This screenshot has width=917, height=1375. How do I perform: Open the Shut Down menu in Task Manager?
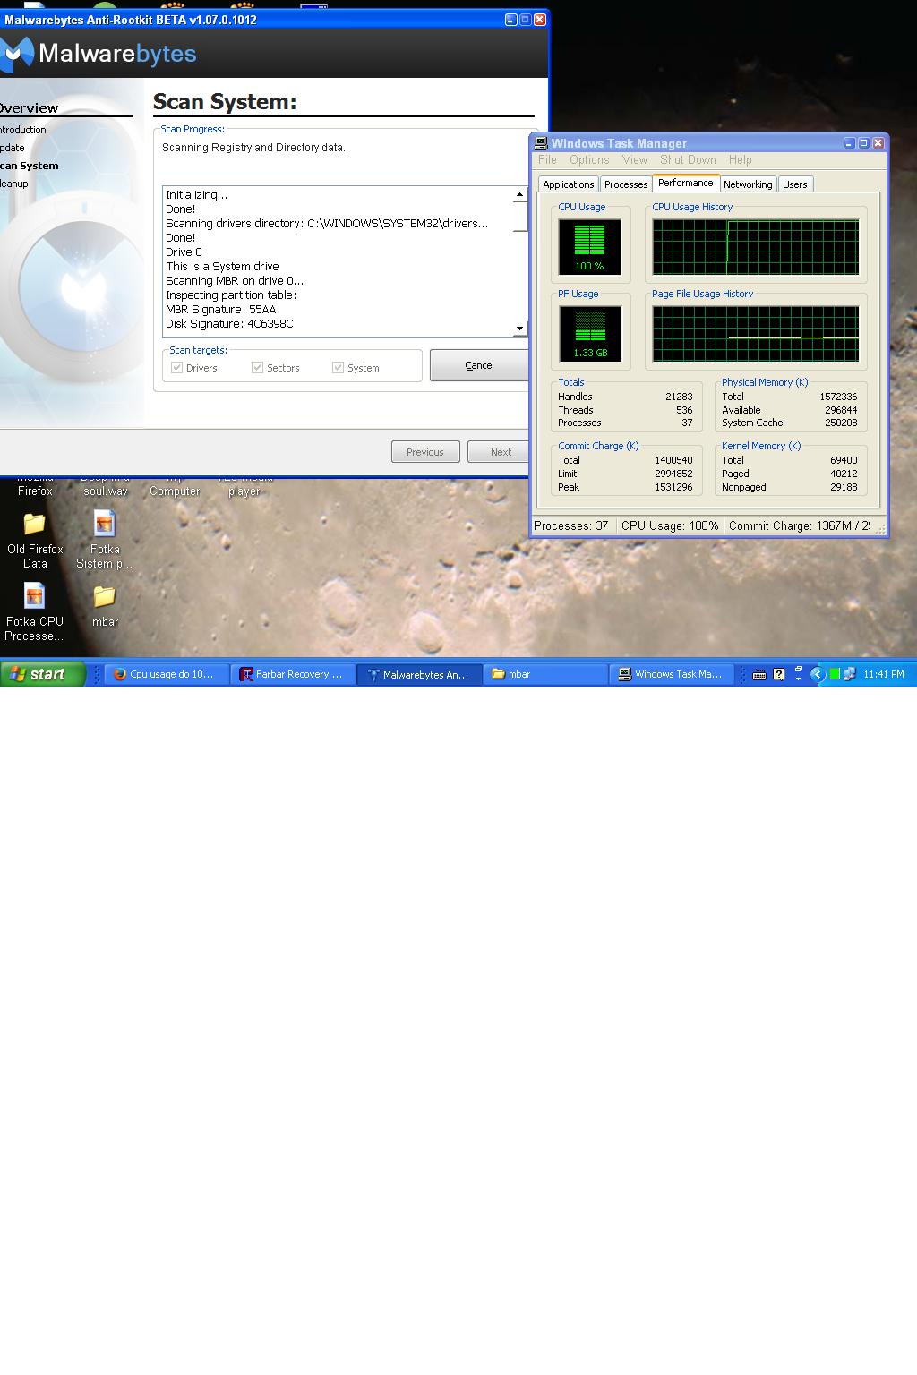[x=688, y=160]
